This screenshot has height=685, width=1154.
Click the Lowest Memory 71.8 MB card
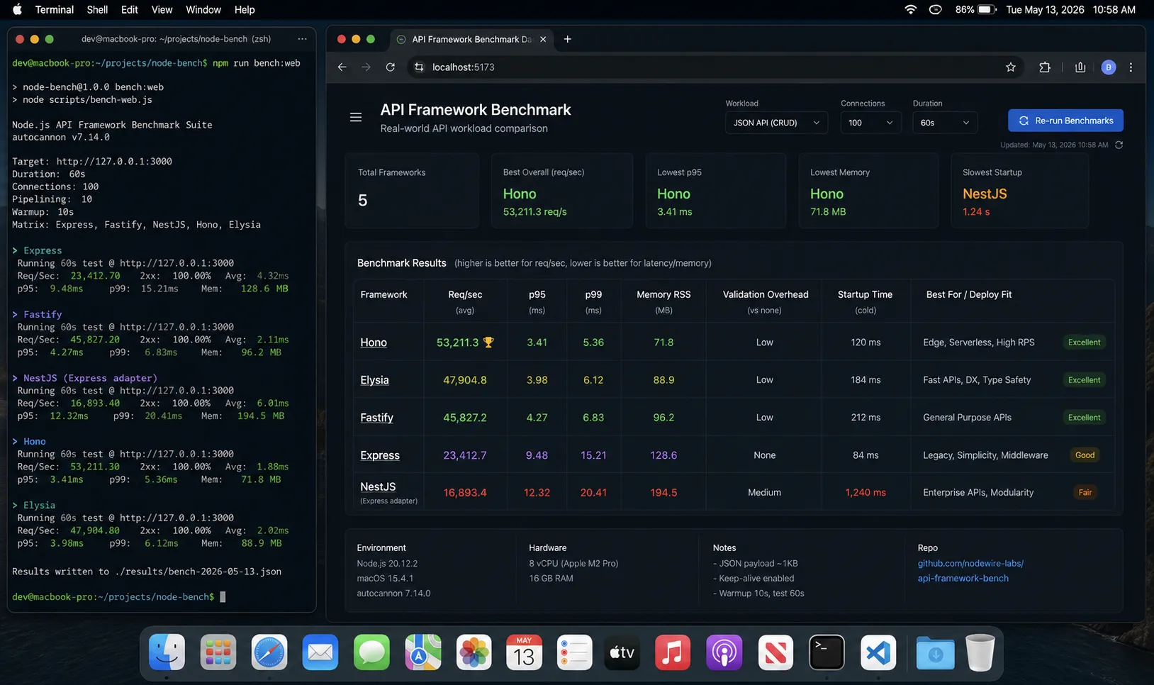tap(868, 191)
